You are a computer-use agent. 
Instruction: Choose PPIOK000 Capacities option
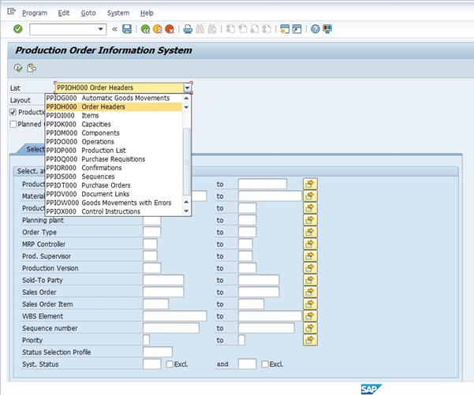(x=114, y=125)
